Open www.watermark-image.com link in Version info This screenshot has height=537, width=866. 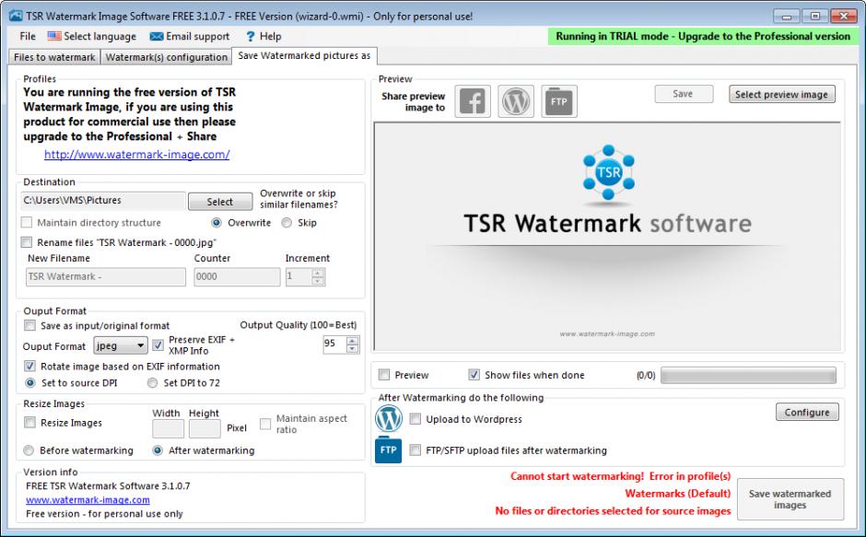click(88, 500)
